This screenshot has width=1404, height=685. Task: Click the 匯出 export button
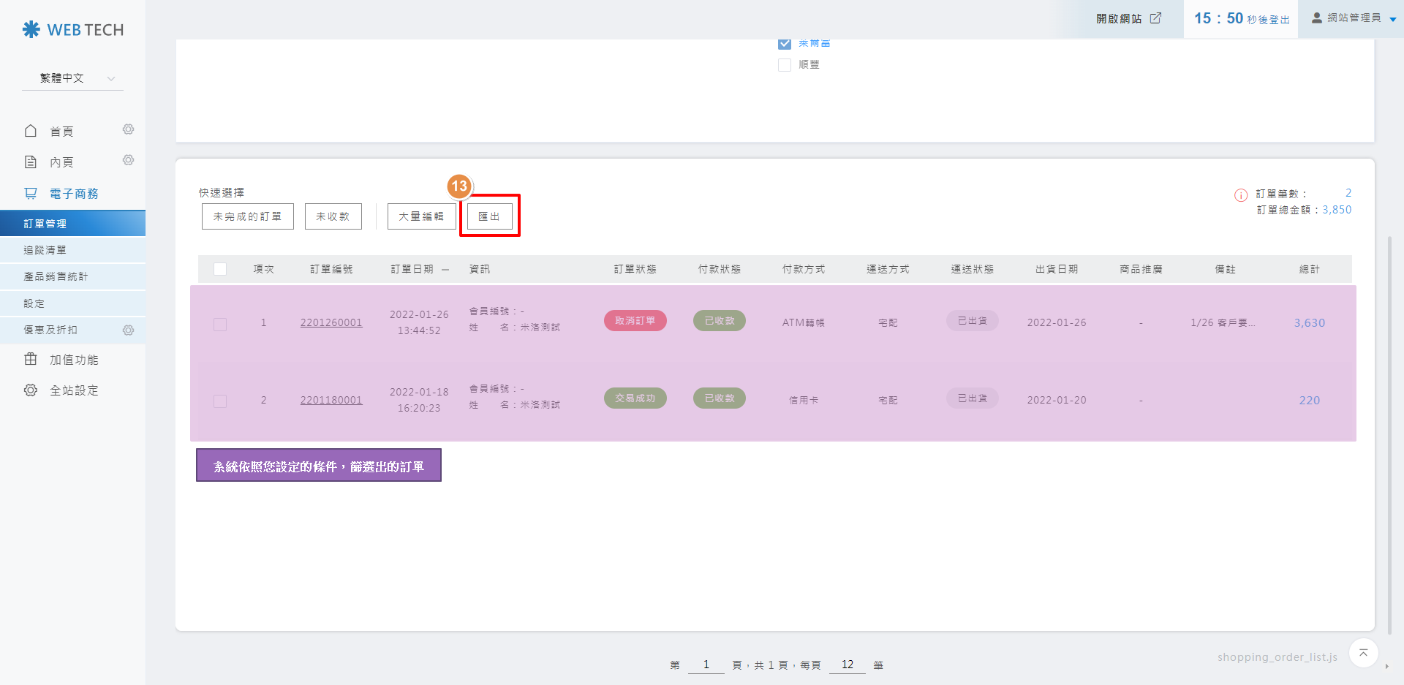point(489,216)
